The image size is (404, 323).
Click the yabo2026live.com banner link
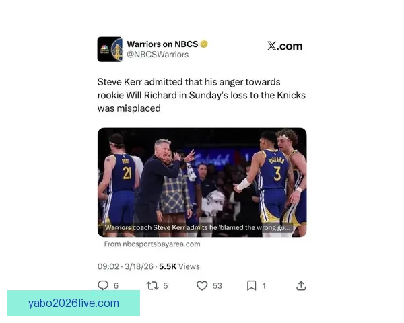coord(73,303)
